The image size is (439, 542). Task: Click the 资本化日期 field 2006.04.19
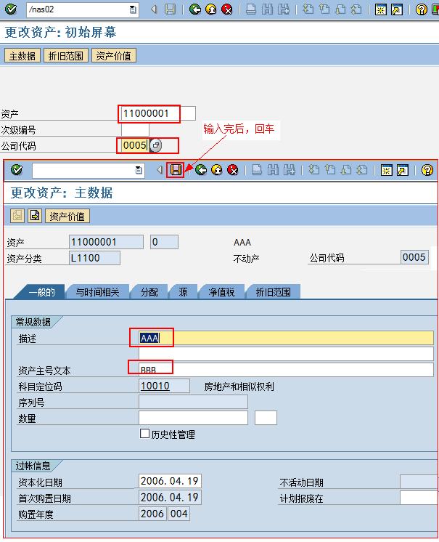(x=170, y=481)
